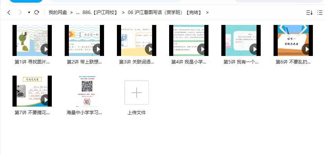Play the 第6讲 不要乱扔 video
This screenshot has height=155, width=325.
(x=306, y=49)
